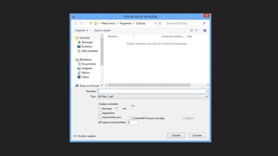Click the Sitios recientes icon
The width and height of the screenshot is (278, 156).
[79, 51]
